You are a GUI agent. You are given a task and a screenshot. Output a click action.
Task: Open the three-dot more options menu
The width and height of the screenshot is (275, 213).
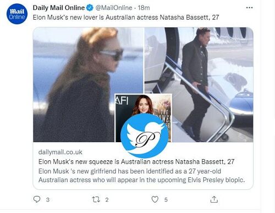(x=249, y=8)
